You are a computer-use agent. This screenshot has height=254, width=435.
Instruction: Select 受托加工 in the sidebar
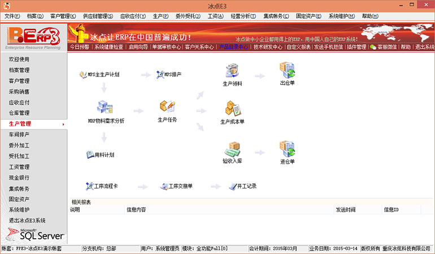(19, 156)
